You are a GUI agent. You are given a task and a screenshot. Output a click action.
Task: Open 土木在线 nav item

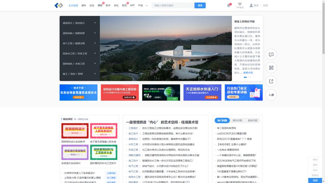click(x=73, y=5)
